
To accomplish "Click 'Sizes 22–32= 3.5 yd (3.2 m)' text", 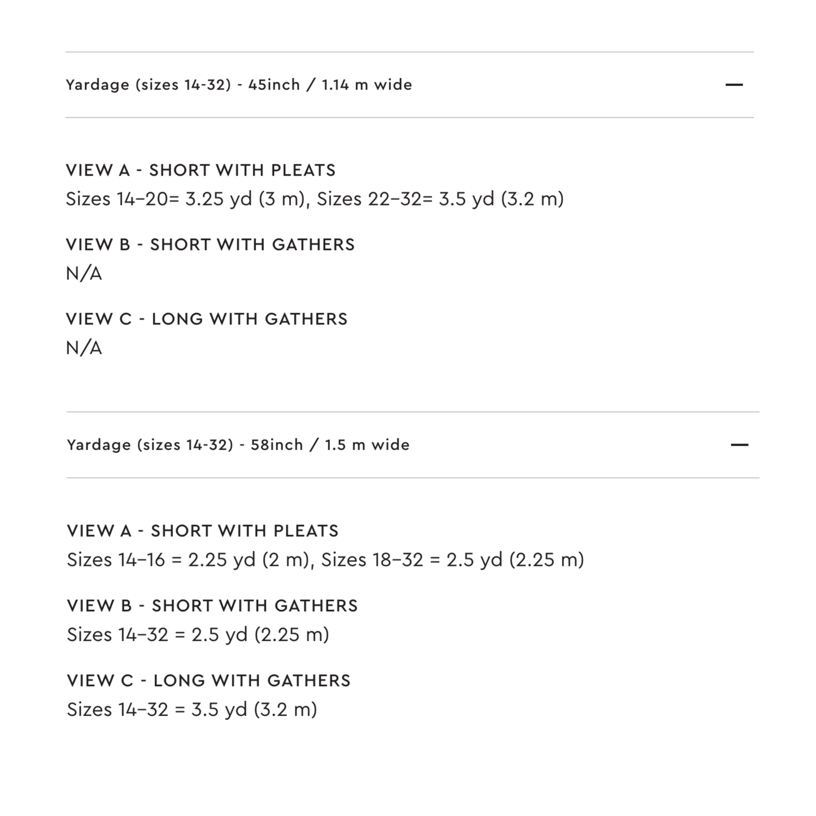I will (x=440, y=199).
